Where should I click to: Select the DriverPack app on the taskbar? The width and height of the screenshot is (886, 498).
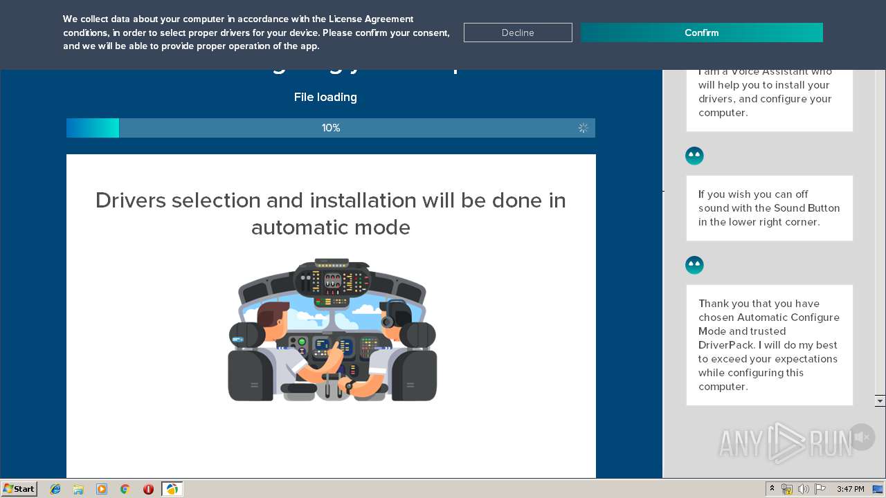click(x=172, y=489)
